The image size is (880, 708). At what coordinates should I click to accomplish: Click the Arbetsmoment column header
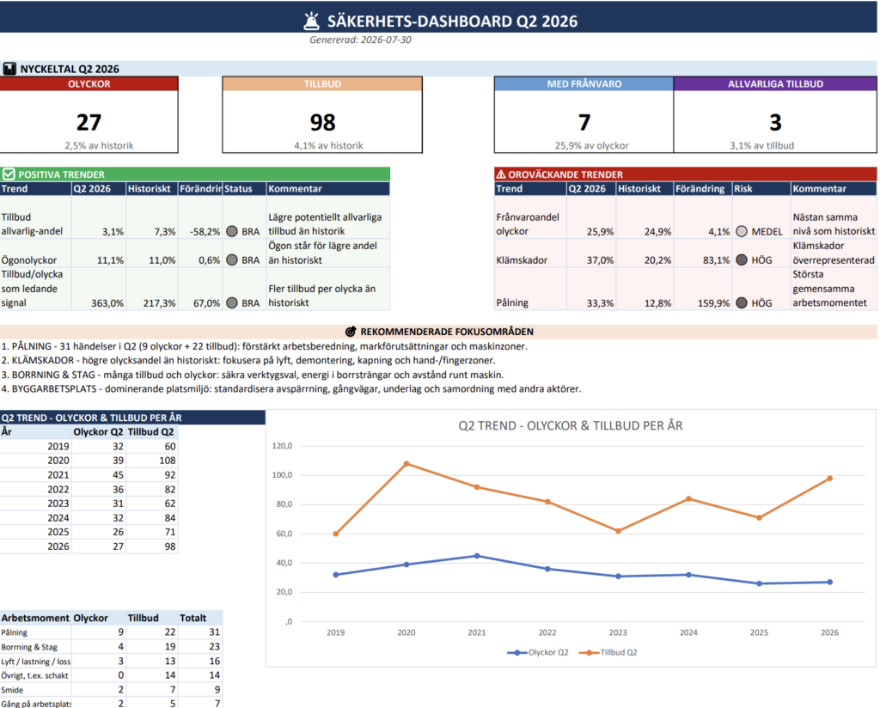tap(35, 618)
